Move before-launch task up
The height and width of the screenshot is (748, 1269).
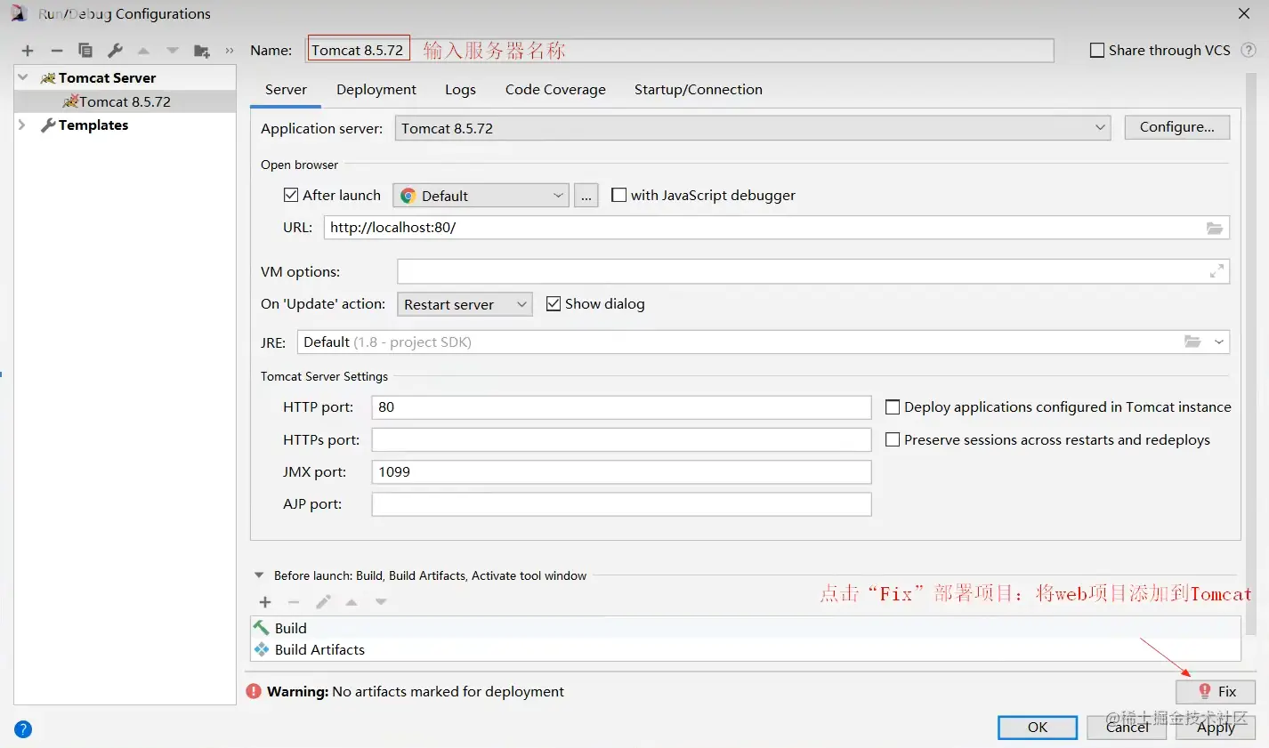pyautogui.click(x=352, y=602)
